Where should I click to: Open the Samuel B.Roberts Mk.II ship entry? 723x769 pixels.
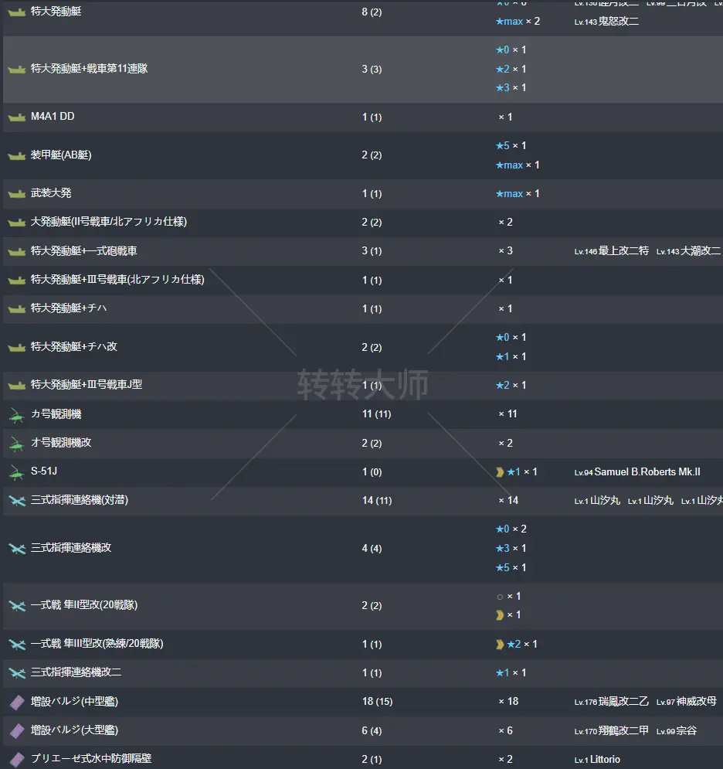(x=647, y=472)
